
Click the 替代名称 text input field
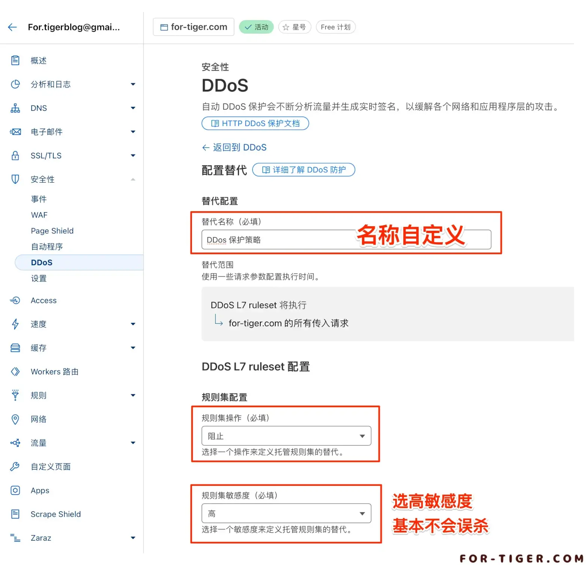click(x=278, y=240)
